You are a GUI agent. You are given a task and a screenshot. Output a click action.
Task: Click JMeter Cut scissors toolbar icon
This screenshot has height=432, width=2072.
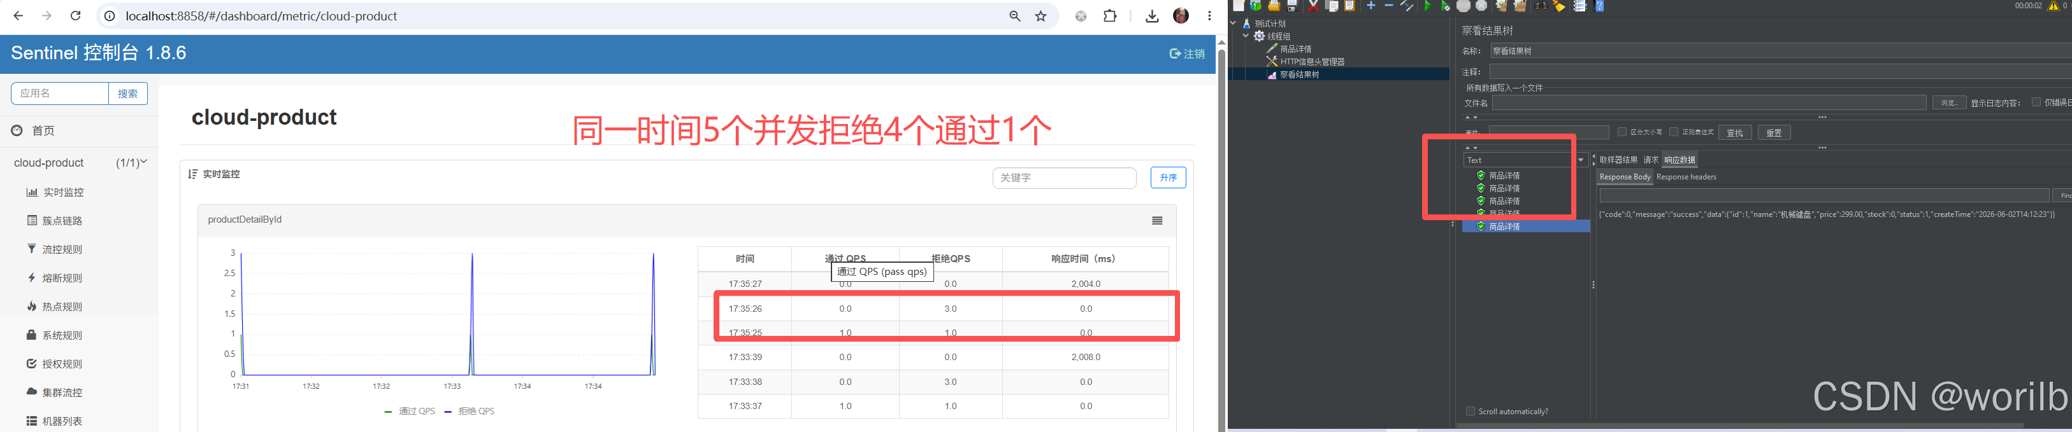1314,6
